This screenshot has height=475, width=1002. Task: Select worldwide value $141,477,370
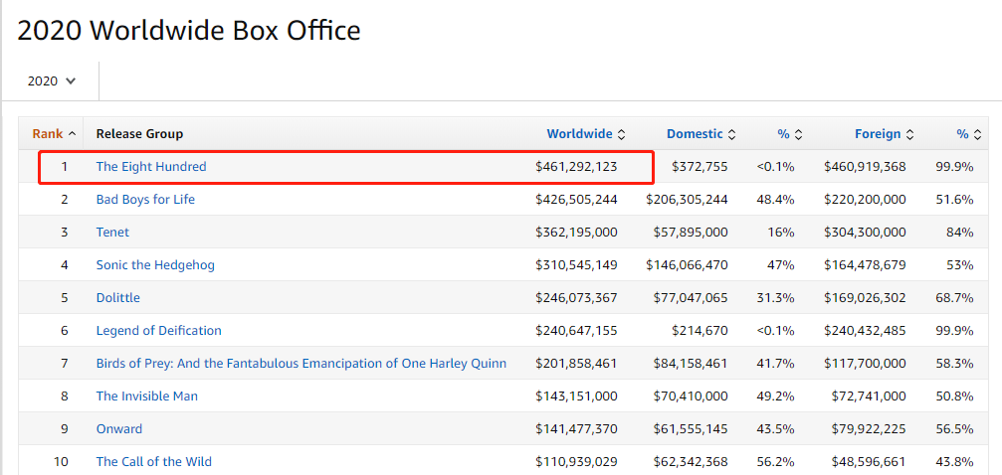pyautogui.click(x=576, y=428)
